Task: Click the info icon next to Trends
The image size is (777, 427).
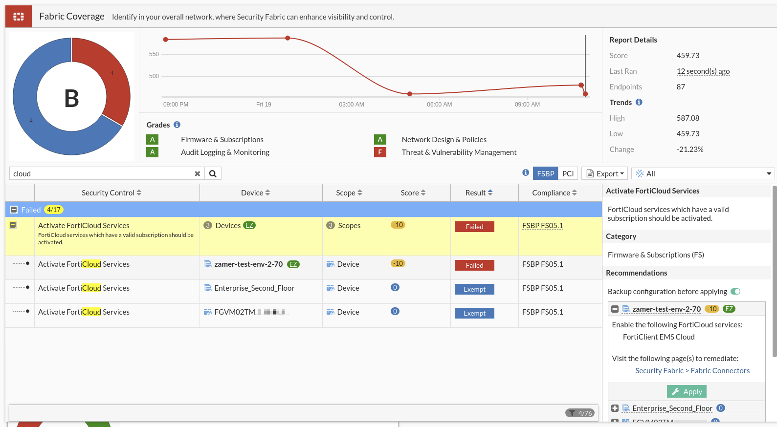Action: click(x=639, y=102)
